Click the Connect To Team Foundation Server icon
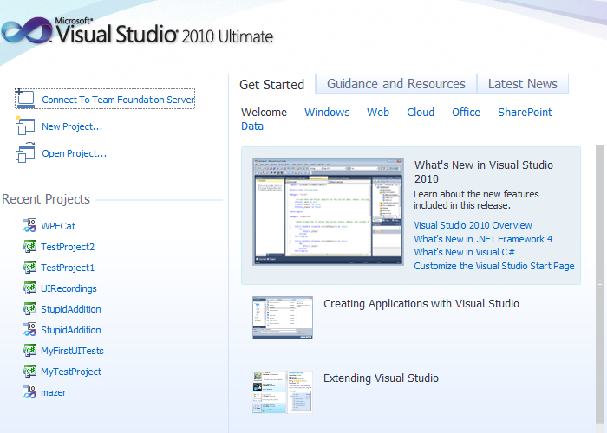This screenshot has height=433, width=607. [25, 99]
